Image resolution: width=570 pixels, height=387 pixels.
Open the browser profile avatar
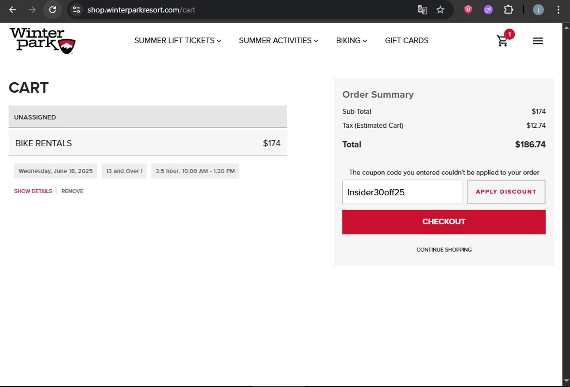[x=538, y=10]
